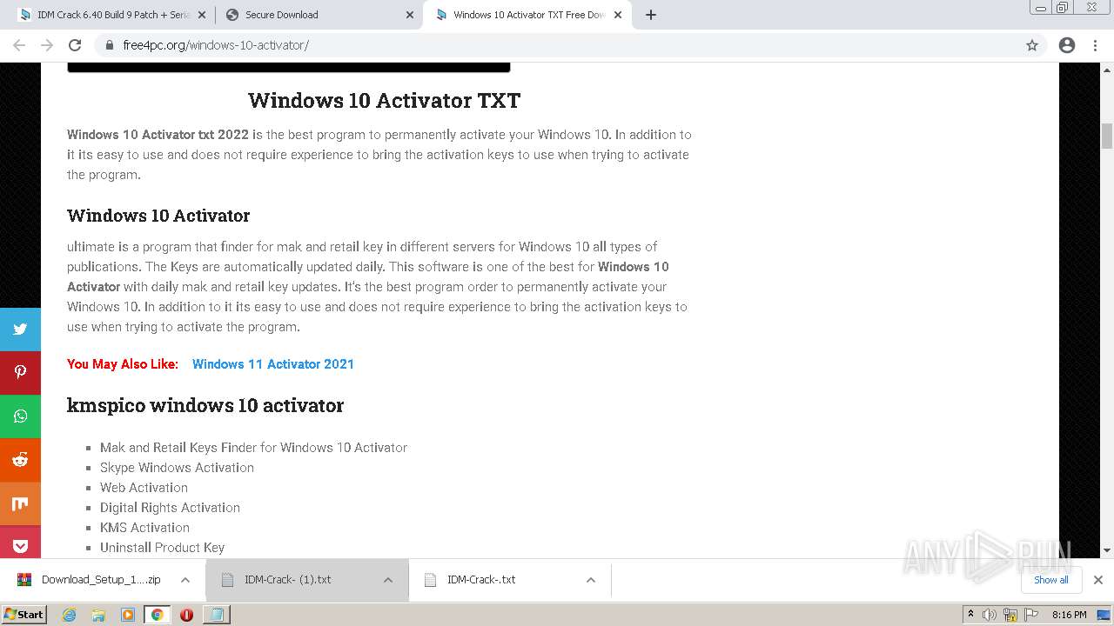Screen dimensions: 1114x626
Task: Click the network icon in system tray
Action: [x=1010, y=615]
